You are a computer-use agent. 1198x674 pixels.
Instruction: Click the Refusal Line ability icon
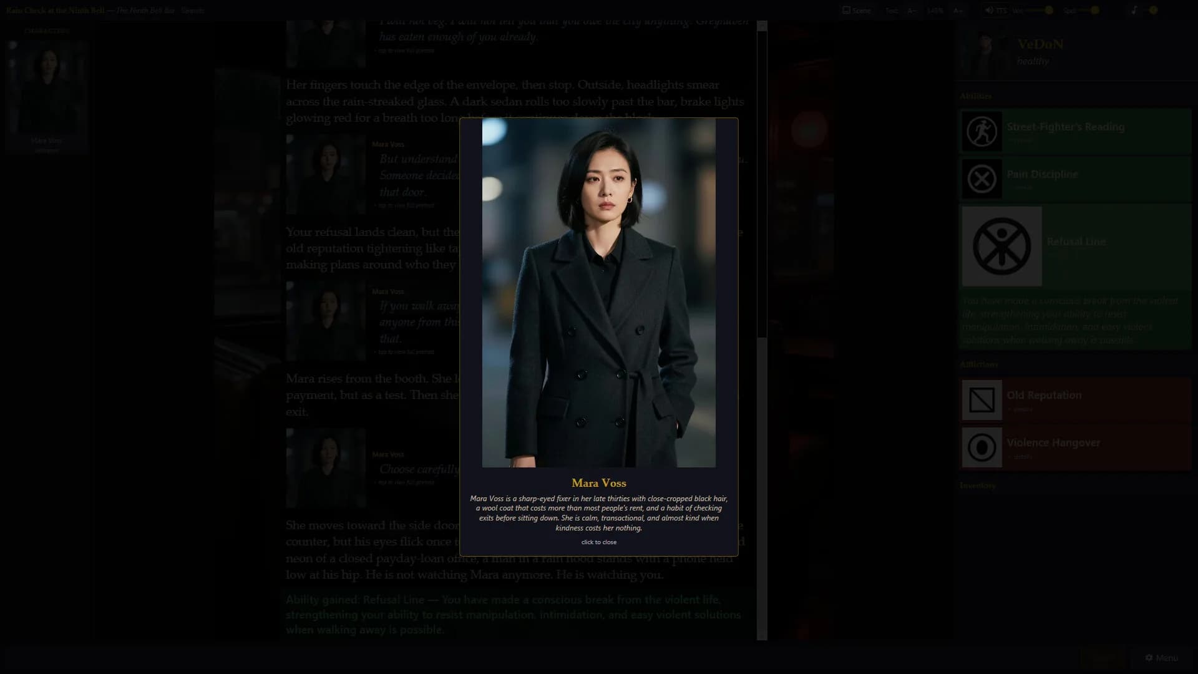[x=1001, y=247]
